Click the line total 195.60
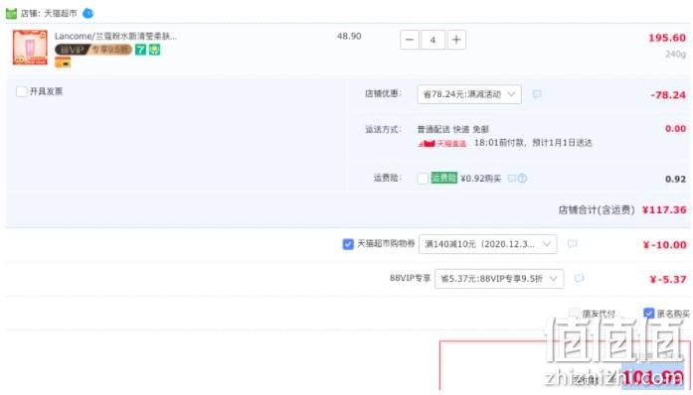 pos(667,38)
